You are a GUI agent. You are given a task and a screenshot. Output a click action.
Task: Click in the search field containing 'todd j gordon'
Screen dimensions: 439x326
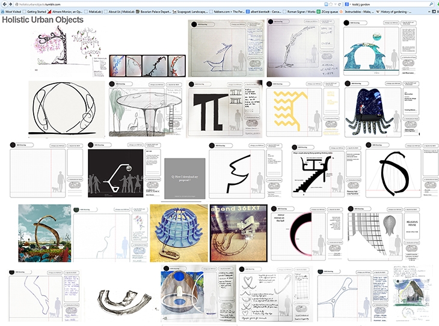pos(389,4)
